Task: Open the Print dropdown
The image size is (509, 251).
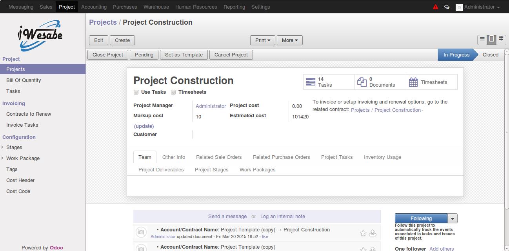Action: pos(263,40)
